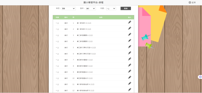This screenshot has height=93, width=202.
Task: Click pencil icon for round 6 第三課 B
Action: tap(130, 53)
